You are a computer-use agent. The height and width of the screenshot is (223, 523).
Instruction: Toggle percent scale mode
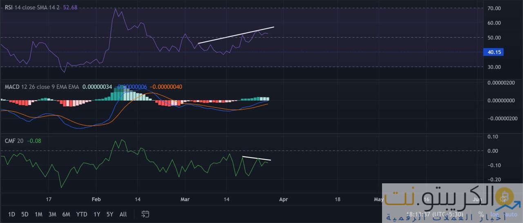tap(481, 214)
